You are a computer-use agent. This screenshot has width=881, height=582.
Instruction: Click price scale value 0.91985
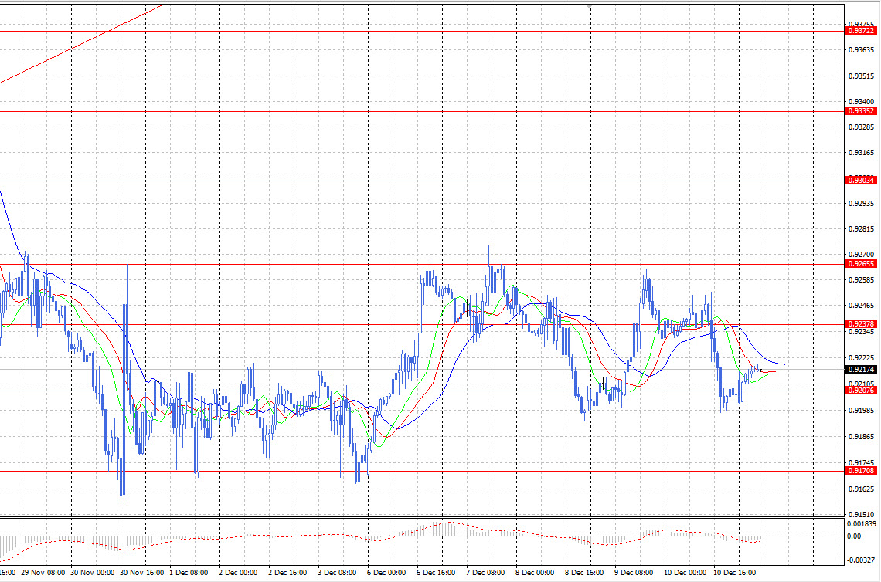862,411
